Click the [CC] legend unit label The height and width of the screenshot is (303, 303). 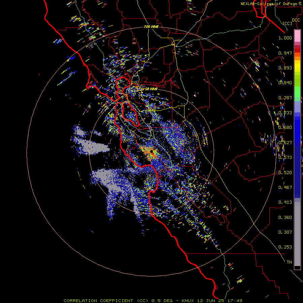click(x=288, y=23)
